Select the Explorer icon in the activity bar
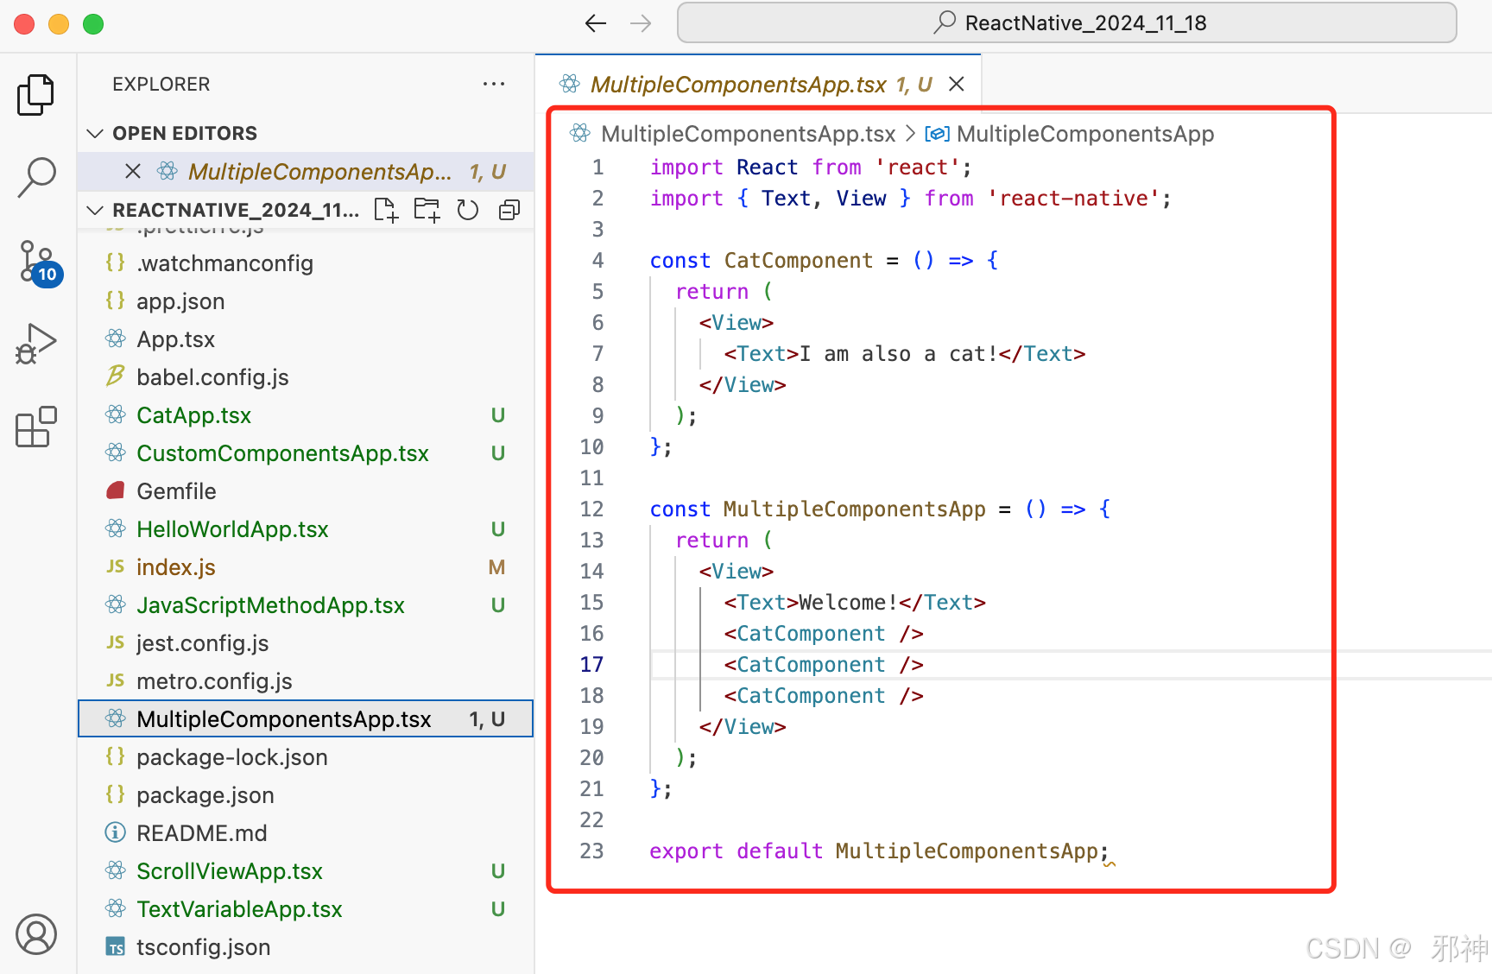 35,95
